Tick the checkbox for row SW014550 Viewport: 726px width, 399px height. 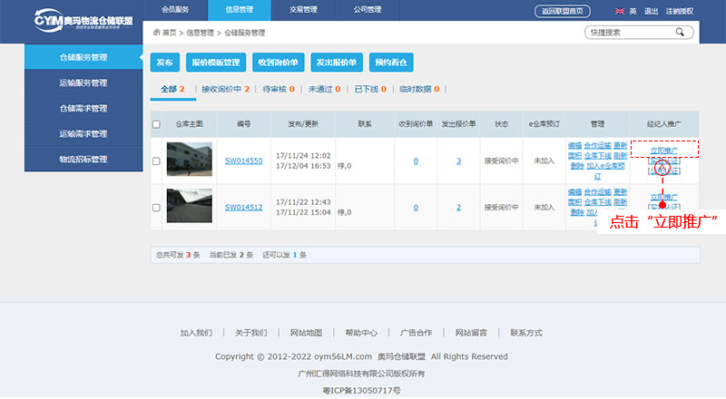[x=156, y=161]
